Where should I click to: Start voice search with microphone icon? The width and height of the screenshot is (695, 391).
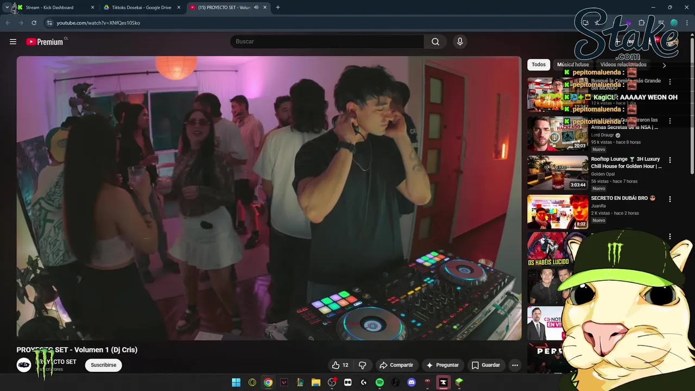pos(460,42)
